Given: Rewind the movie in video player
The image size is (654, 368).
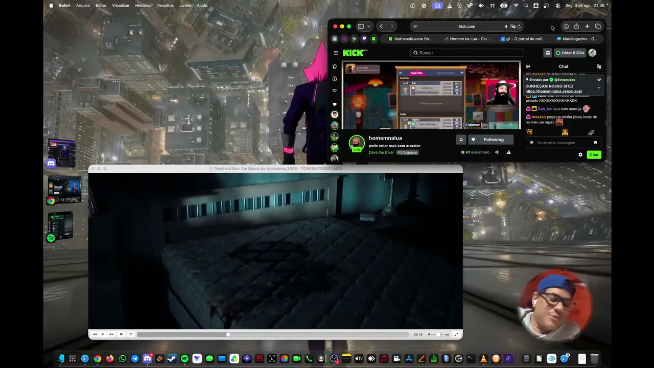Looking at the screenshot, I should (x=95, y=334).
